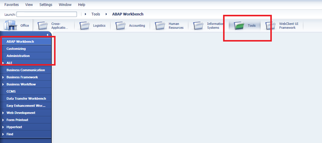Click ABAP Workbench in the breadcrumb
This screenshot has height=143, width=322.
tap(128, 14)
